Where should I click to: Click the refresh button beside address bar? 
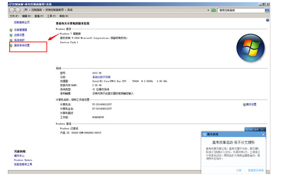pyautogui.click(x=213, y=10)
